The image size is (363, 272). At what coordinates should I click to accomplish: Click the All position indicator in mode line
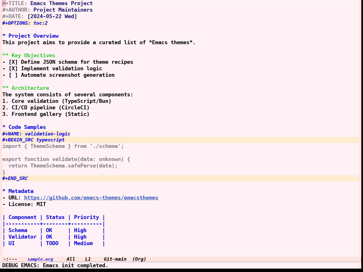click(71, 259)
